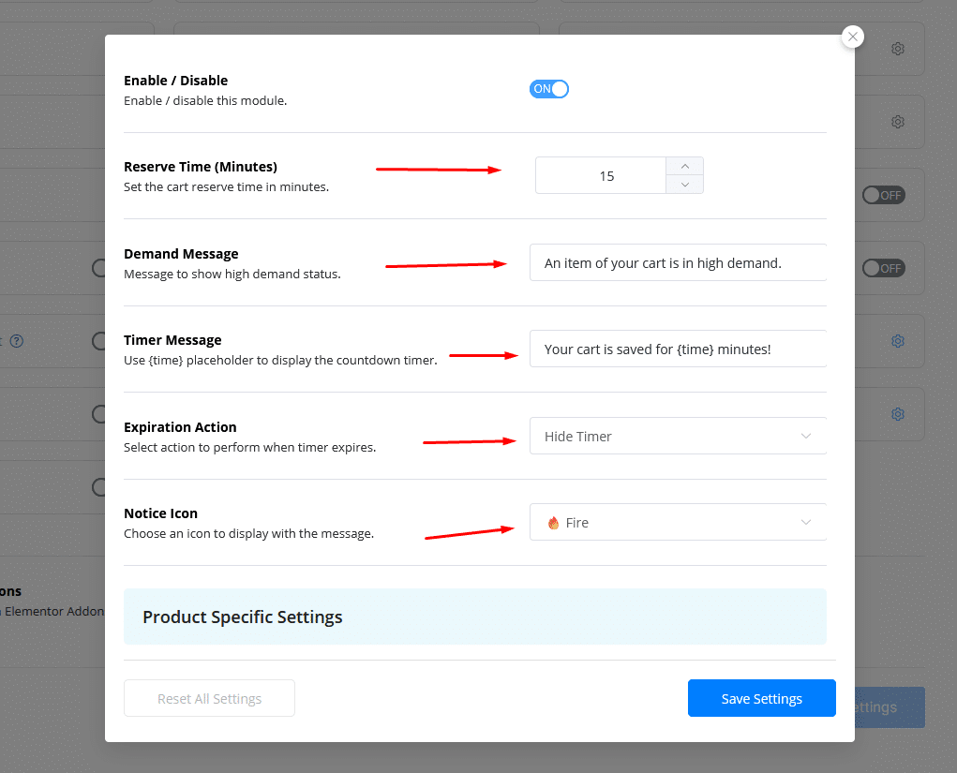Close the settings modal with the X icon
The height and width of the screenshot is (773, 957).
click(x=852, y=36)
